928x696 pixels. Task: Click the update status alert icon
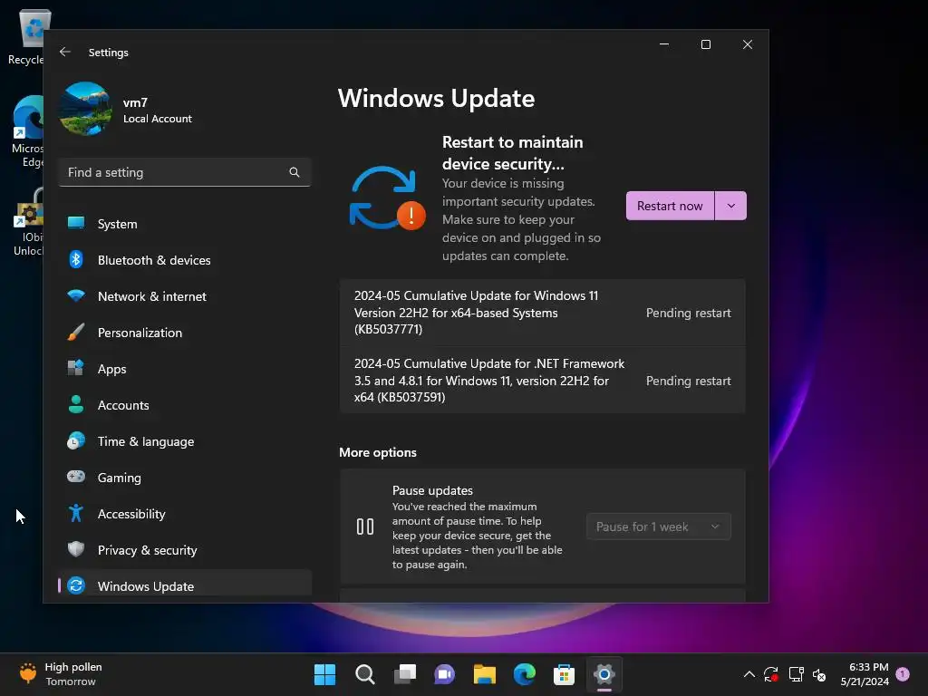click(411, 216)
